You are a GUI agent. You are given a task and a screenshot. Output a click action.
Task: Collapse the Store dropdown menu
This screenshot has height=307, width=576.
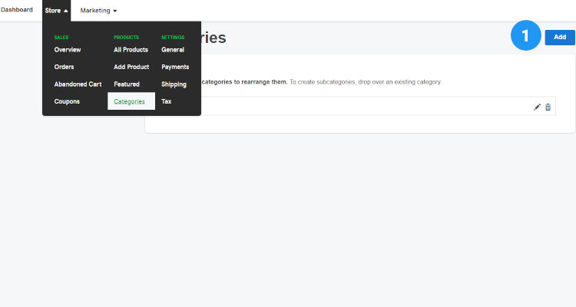tap(57, 11)
